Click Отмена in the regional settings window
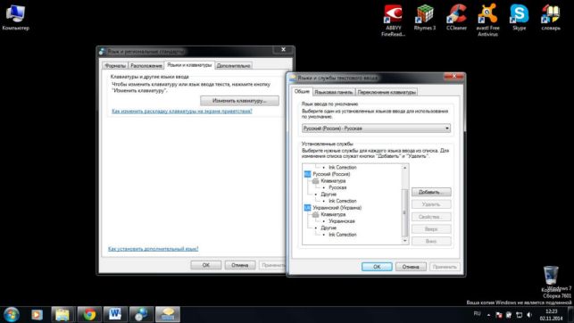This screenshot has height=323, width=574. coord(240,265)
